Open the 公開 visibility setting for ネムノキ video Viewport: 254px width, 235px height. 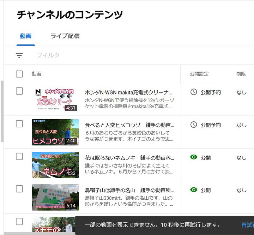pyautogui.click(x=206, y=158)
